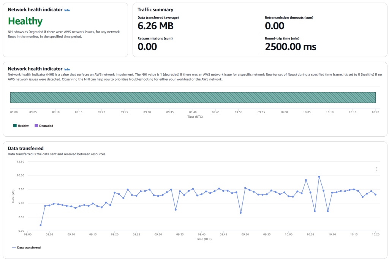This screenshot has width=389, height=259.
Task: Click the dip data point just before 09:50
Action: tap(241, 213)
